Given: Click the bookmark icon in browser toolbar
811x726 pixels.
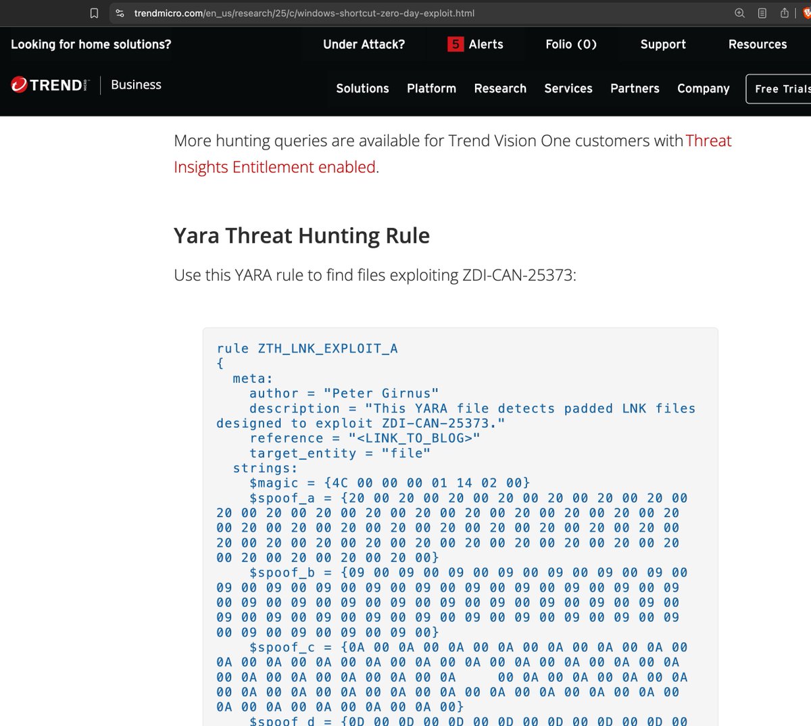Looking at the screenshot, I should 94,13.
